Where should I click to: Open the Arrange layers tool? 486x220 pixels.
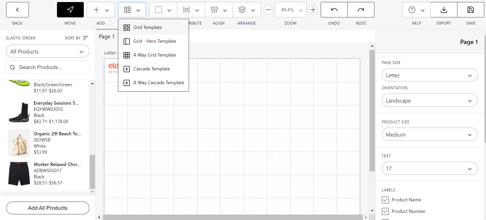coord(246,10)
